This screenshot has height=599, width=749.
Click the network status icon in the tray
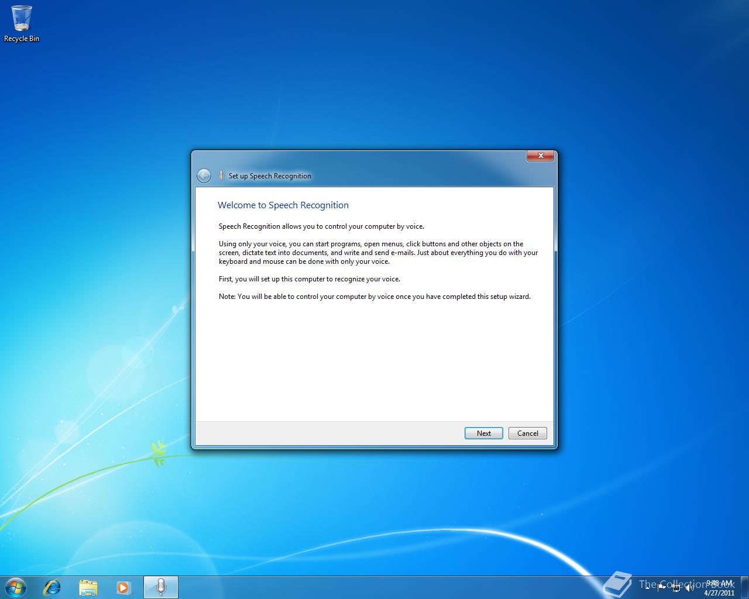coord(676,588)
